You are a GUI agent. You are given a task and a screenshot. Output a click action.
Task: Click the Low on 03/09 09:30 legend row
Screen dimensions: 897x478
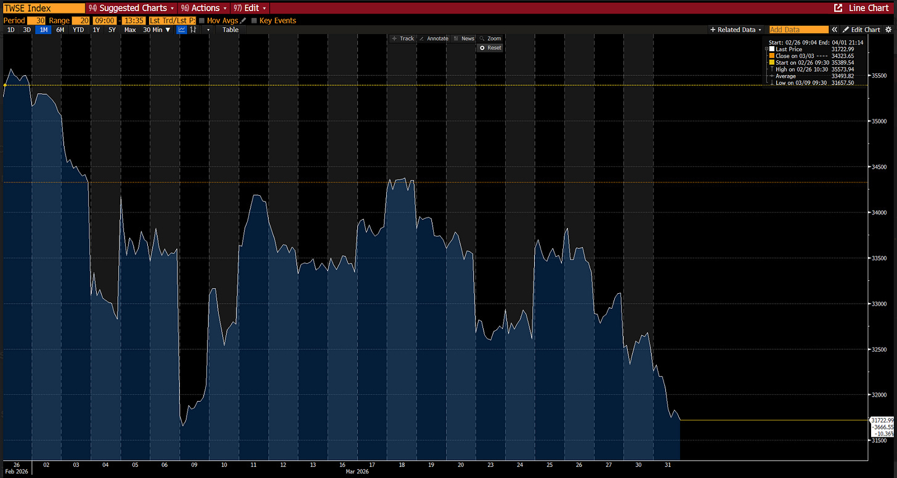pyautogui.click(x=812, y=83)
